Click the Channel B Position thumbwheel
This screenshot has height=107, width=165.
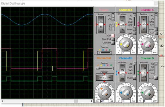(x=122, y=73)
